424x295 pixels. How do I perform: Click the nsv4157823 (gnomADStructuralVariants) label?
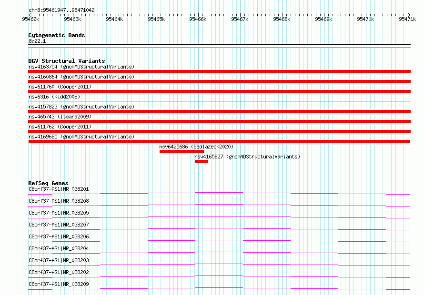81,107
